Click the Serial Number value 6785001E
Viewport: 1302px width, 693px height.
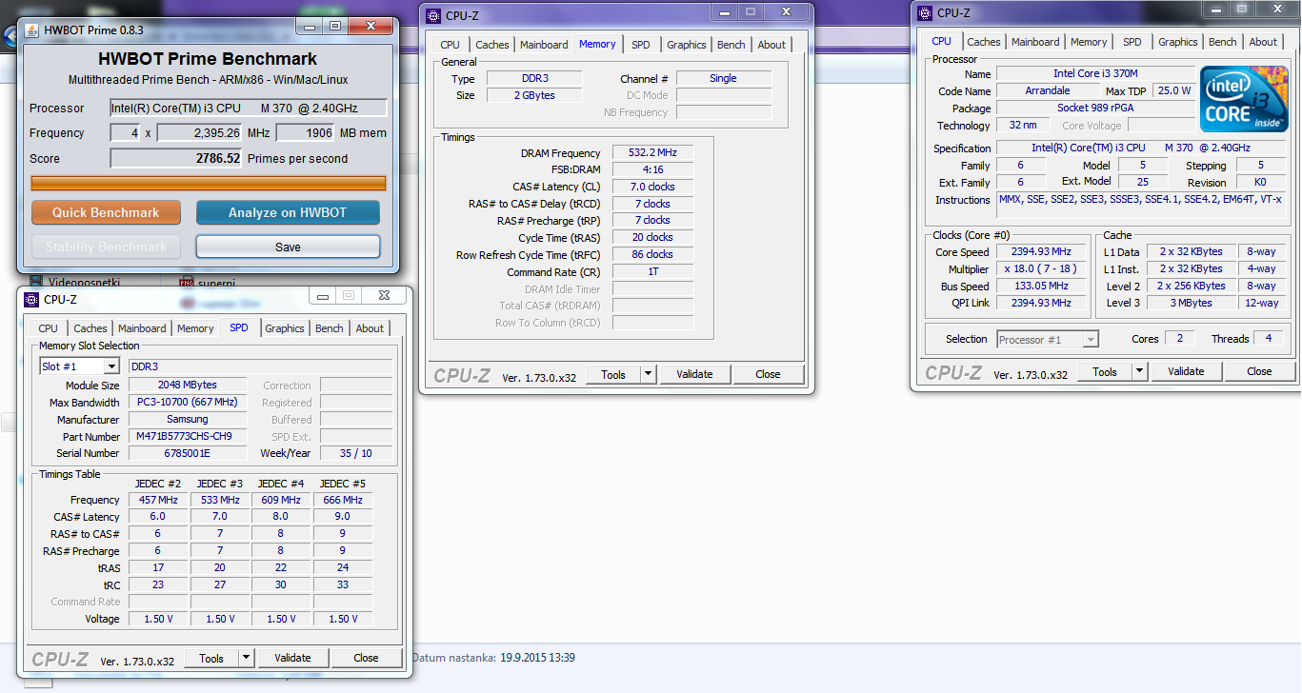[x=188, y=454]
